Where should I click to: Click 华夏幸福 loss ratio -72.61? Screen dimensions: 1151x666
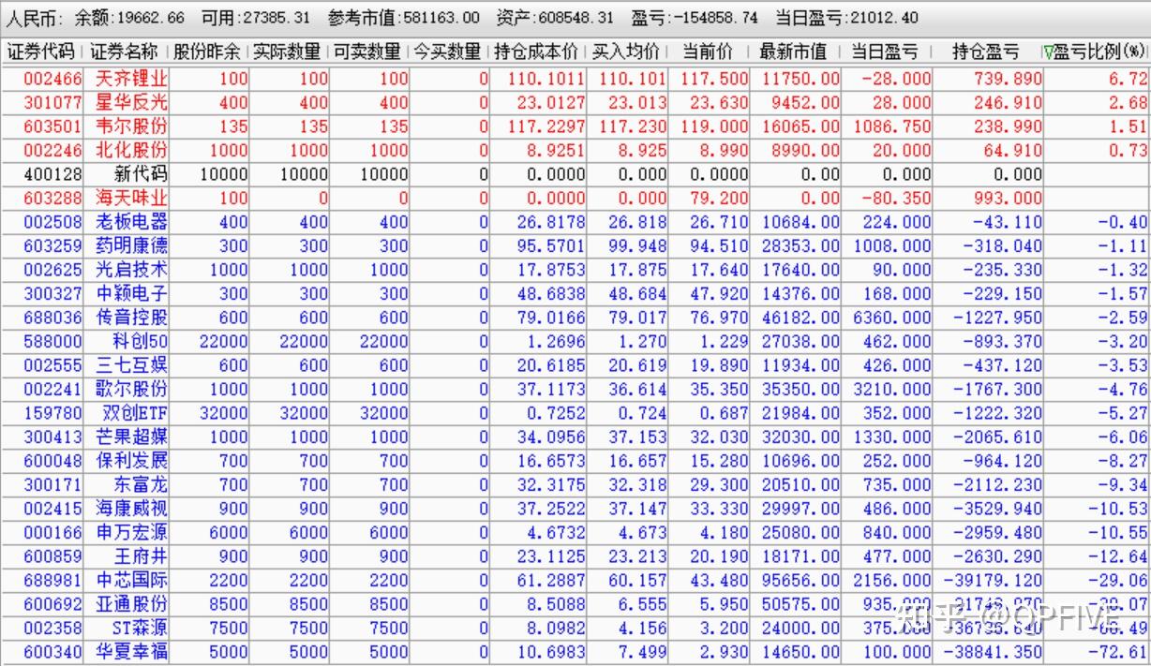coord(1119,651)
